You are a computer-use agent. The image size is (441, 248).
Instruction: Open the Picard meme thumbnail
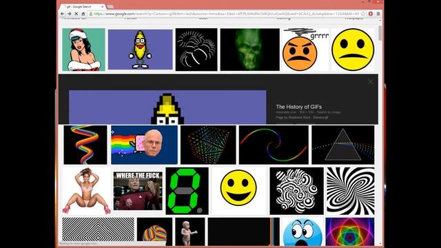tap(138, 191)
